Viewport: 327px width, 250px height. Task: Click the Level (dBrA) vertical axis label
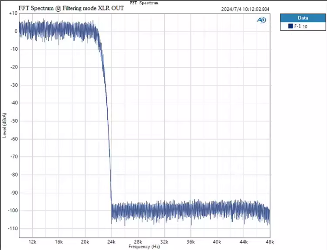tap(5, 125)
